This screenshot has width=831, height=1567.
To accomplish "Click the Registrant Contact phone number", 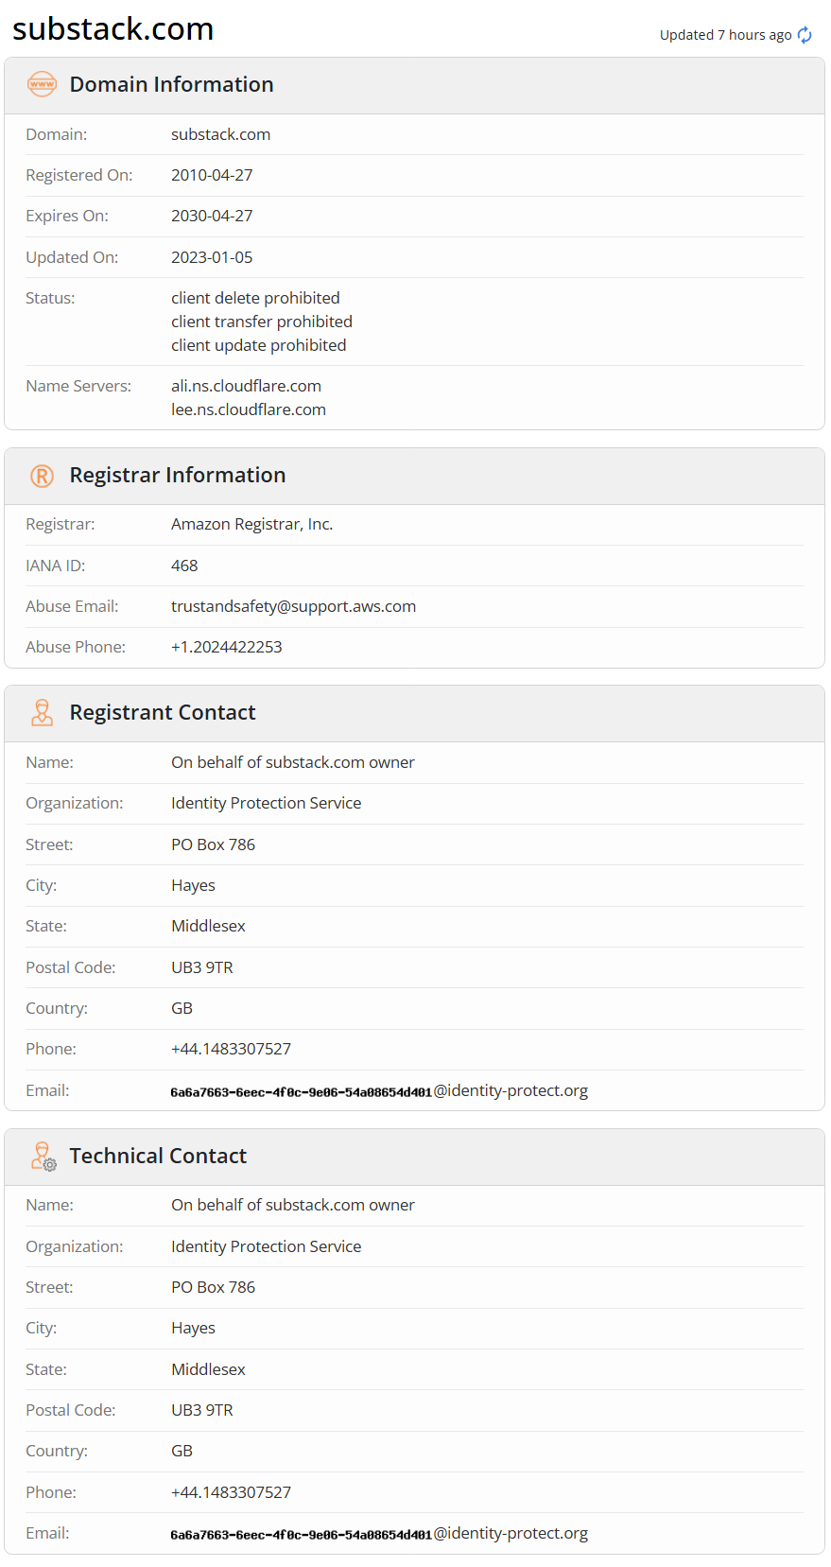I will tap(231, 1049).
